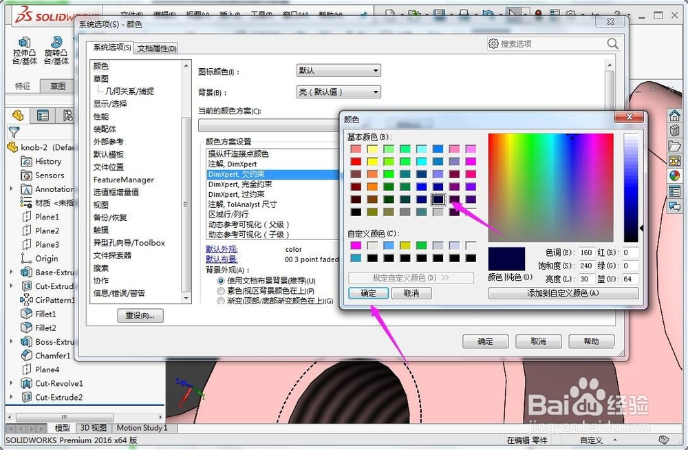Viewport: 688px width, 450px height.
Task: Click the filter funnel icon above the feature tree
Action: 14,133
